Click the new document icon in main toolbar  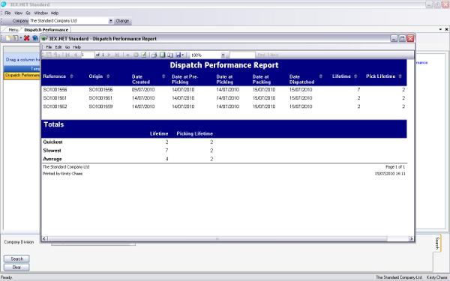point(8,38)
